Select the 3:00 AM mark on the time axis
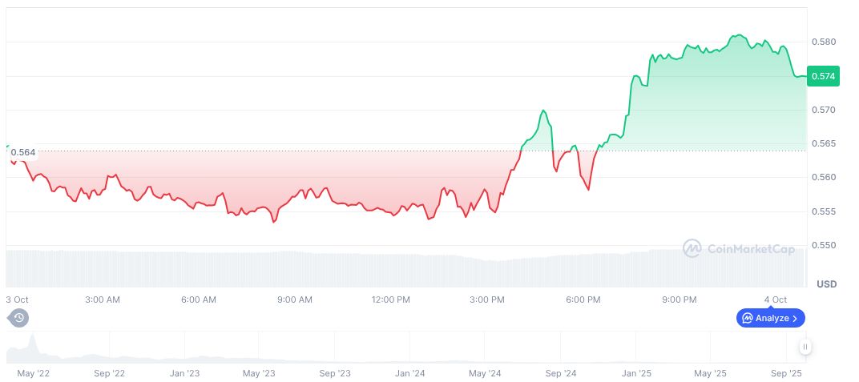The height and width of the screenshot is (382, 859). [103, 300]
